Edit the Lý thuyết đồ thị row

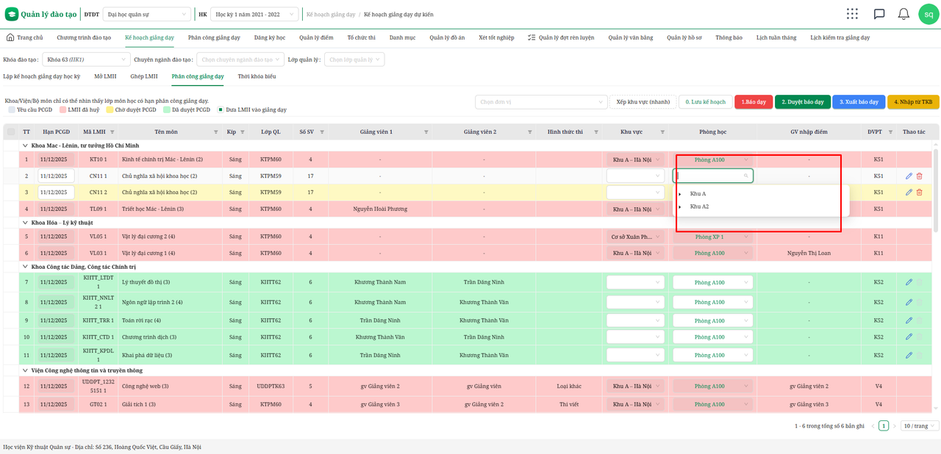[x=909, y=282]
